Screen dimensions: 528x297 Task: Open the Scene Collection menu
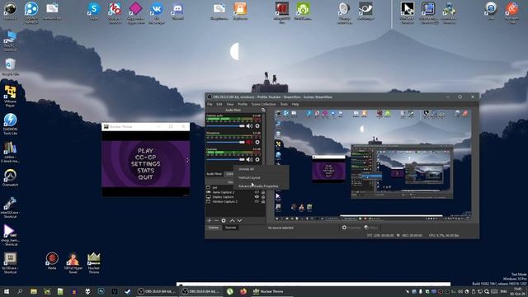click(264, 104)
